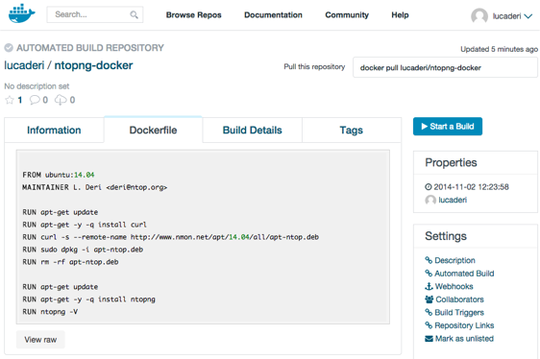Open the ntopng-docker repository link

coord(93,65)
